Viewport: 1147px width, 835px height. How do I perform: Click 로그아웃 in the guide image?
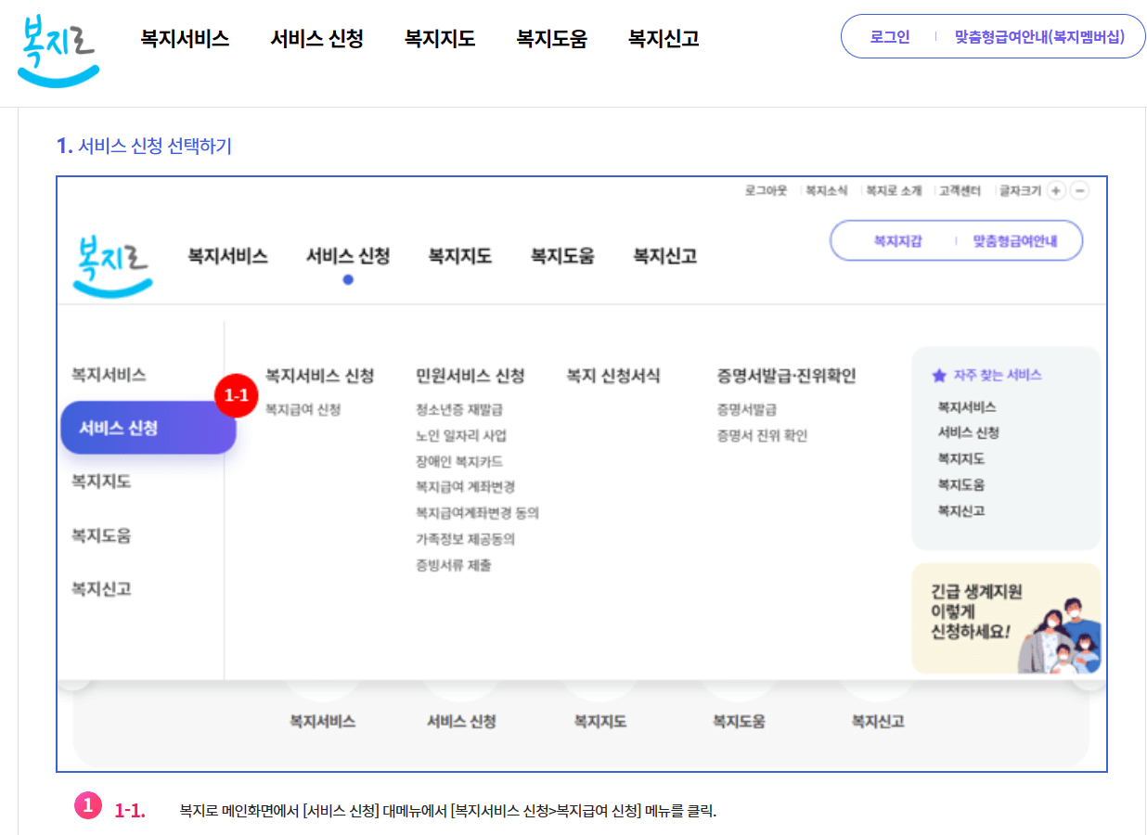766,190
